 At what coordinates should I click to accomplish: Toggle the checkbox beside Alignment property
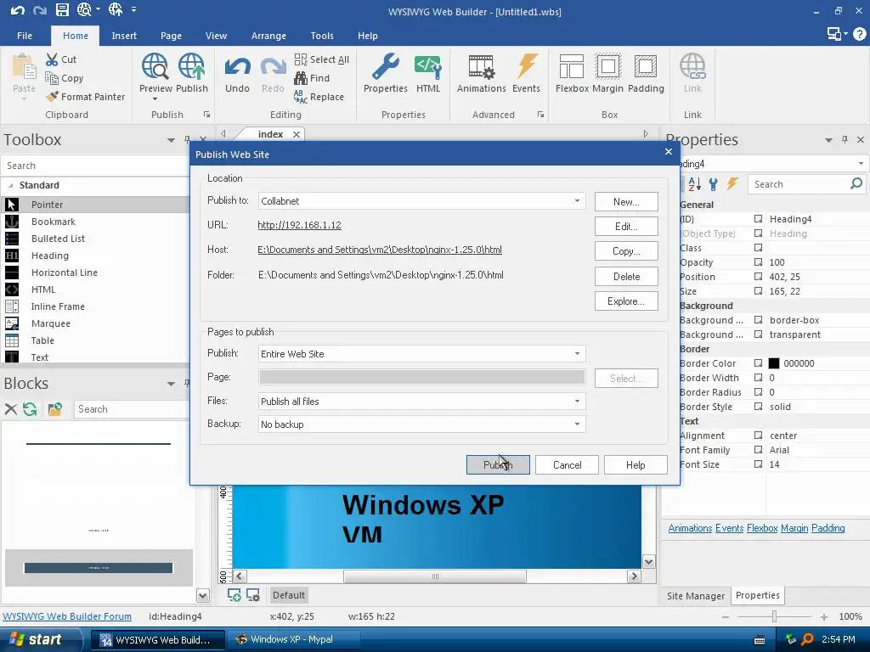click(x=759, y=436)
